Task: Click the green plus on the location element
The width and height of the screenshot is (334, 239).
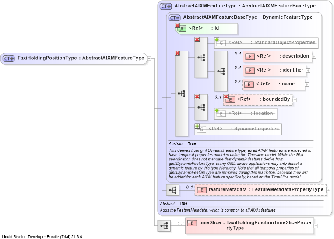Action: click(217, 110)
